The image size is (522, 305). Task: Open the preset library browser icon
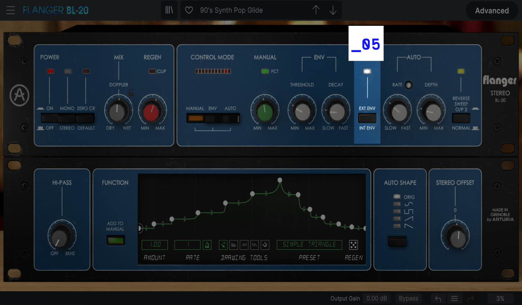pyautogui.click(x=169, y=10)
